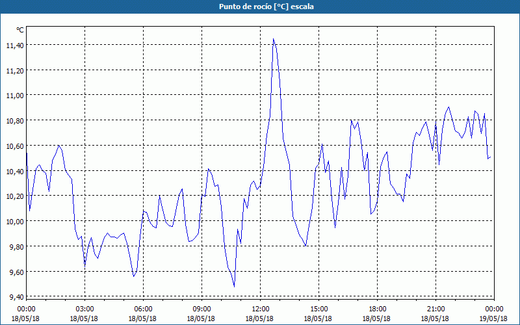Click the 9,40 y-axis label

point(17,297)
